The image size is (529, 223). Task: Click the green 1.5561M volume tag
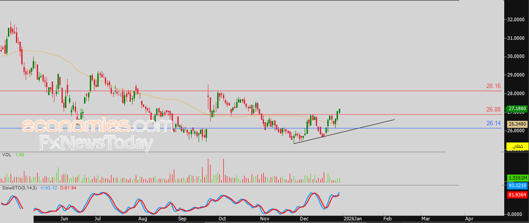pos(517,177)
